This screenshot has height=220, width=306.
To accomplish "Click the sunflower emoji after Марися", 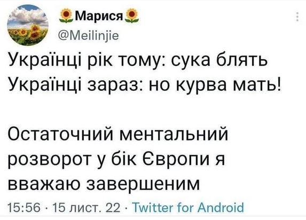I will click(132, 15).
